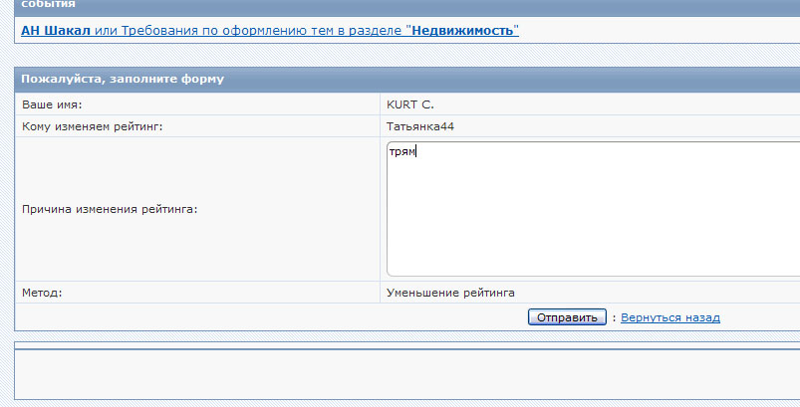Click the Причина изменения рейтинга label
The height and width of the screenshot is (407, 800).
[x=110, y=209]
